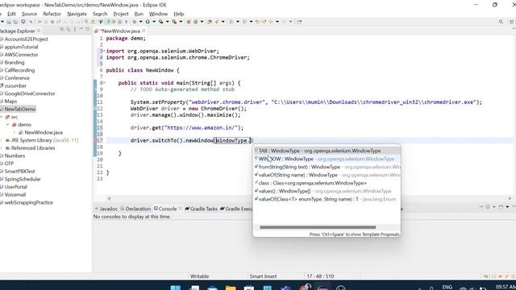Click editor horizontal scroll left arrow

[x=109, y=198]
